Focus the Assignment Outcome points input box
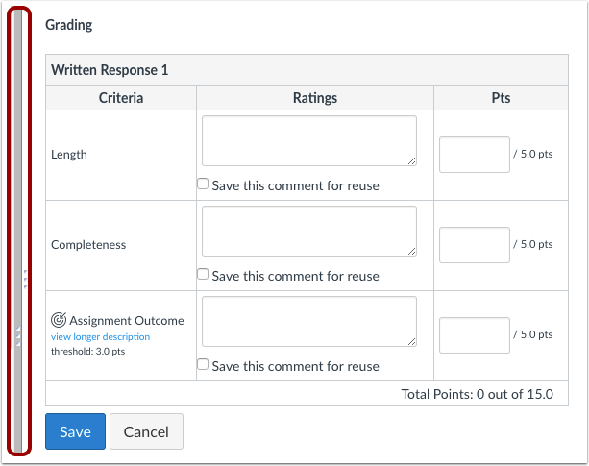 coord(474,335)
